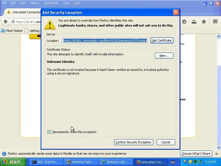Open the Tools menu

66,3
